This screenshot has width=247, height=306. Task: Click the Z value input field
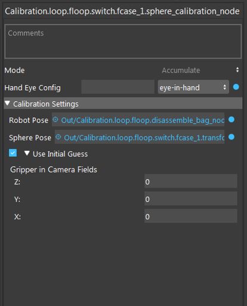pos(191,181)
